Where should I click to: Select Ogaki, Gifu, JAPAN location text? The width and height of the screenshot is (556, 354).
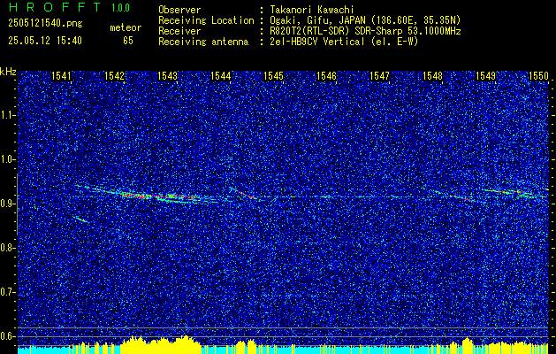[365, 20]
